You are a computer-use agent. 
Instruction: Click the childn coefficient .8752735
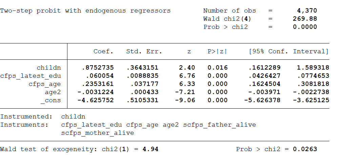[x=98, y=68]
